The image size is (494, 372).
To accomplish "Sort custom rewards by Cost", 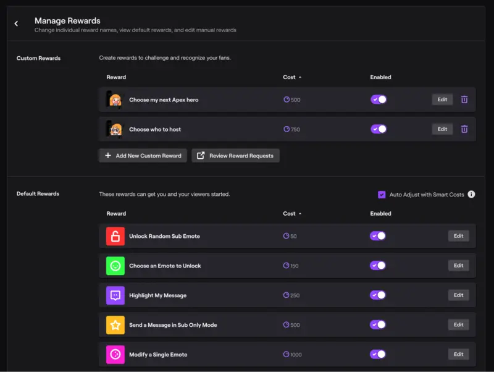I will (x=291, y=77).
